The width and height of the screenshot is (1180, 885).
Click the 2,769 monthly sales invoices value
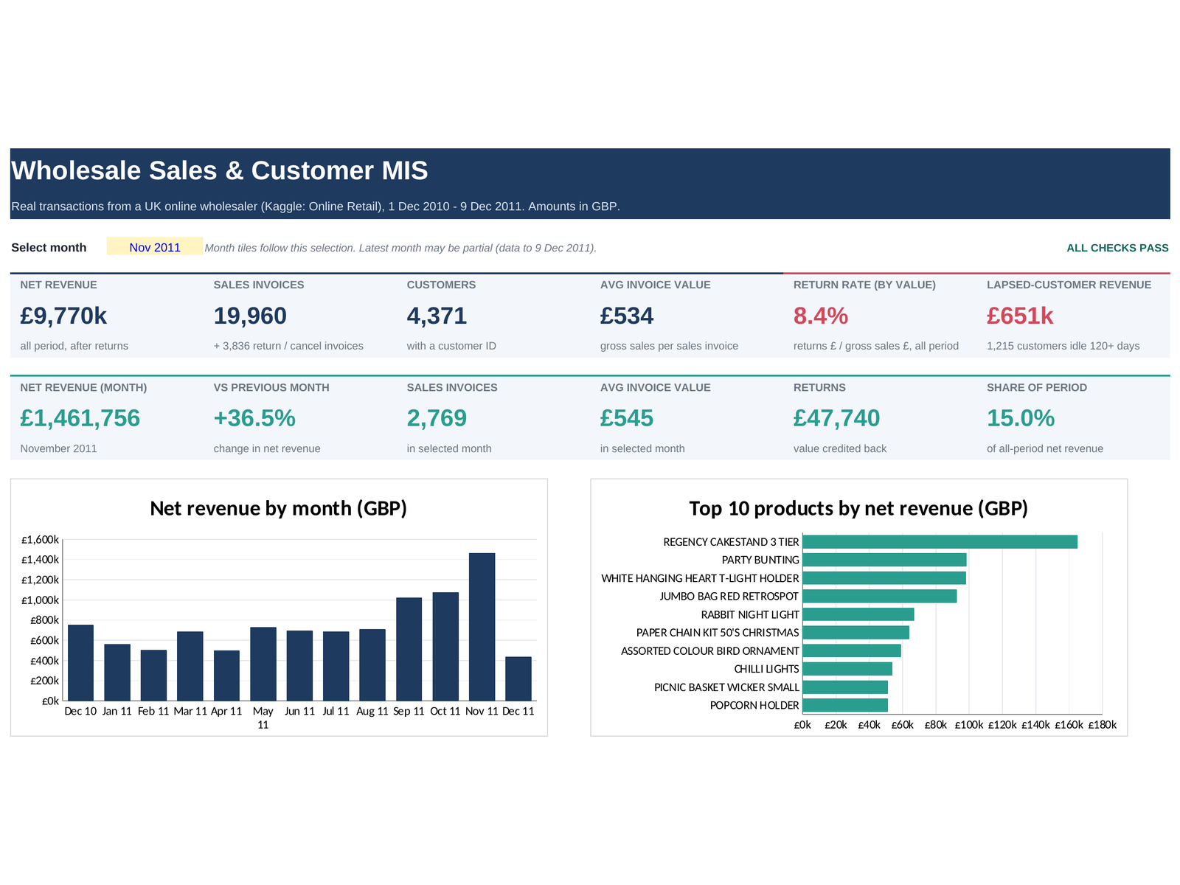437,418
